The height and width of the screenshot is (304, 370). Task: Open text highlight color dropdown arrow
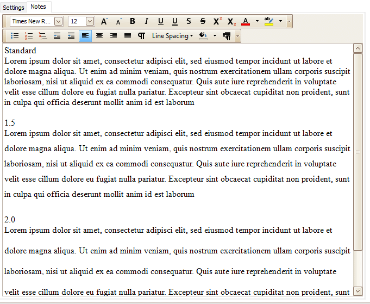280,21
